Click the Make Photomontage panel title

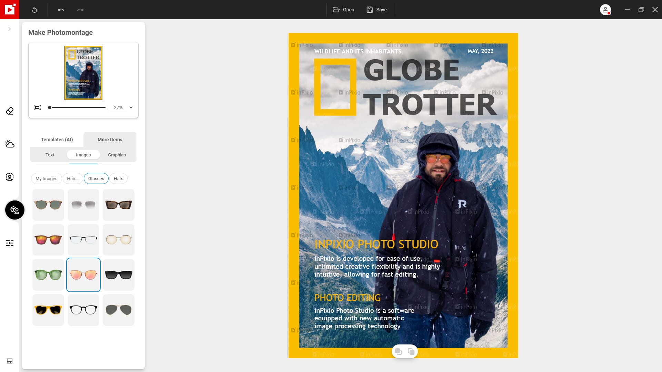[60, 32]
